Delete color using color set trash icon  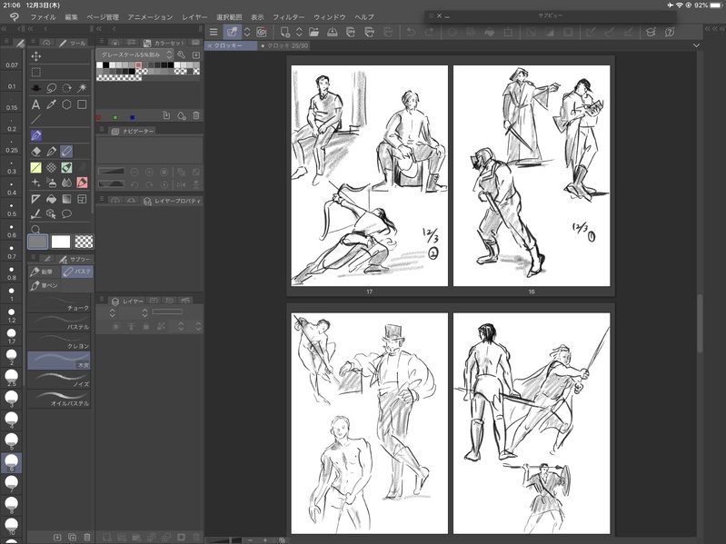pos(196,115)
